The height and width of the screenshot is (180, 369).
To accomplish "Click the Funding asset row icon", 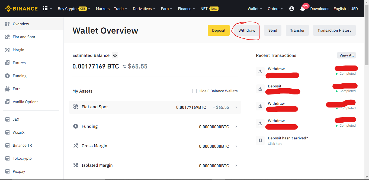I will coord(76,126).
